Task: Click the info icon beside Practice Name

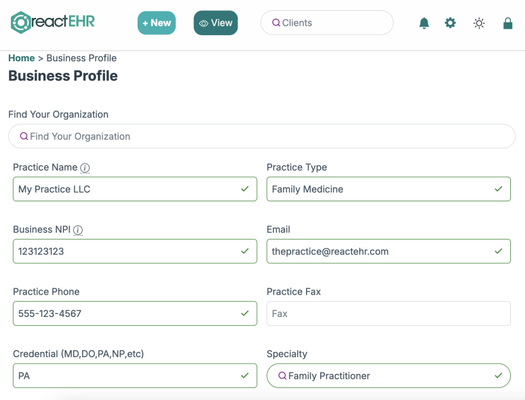Action: [x=85, y=168]
